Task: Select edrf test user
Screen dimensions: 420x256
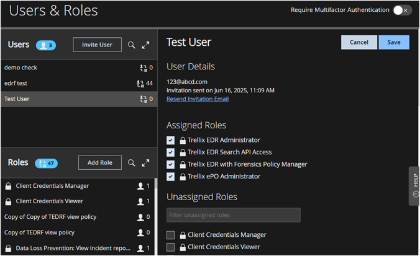Action: (79, 84)
